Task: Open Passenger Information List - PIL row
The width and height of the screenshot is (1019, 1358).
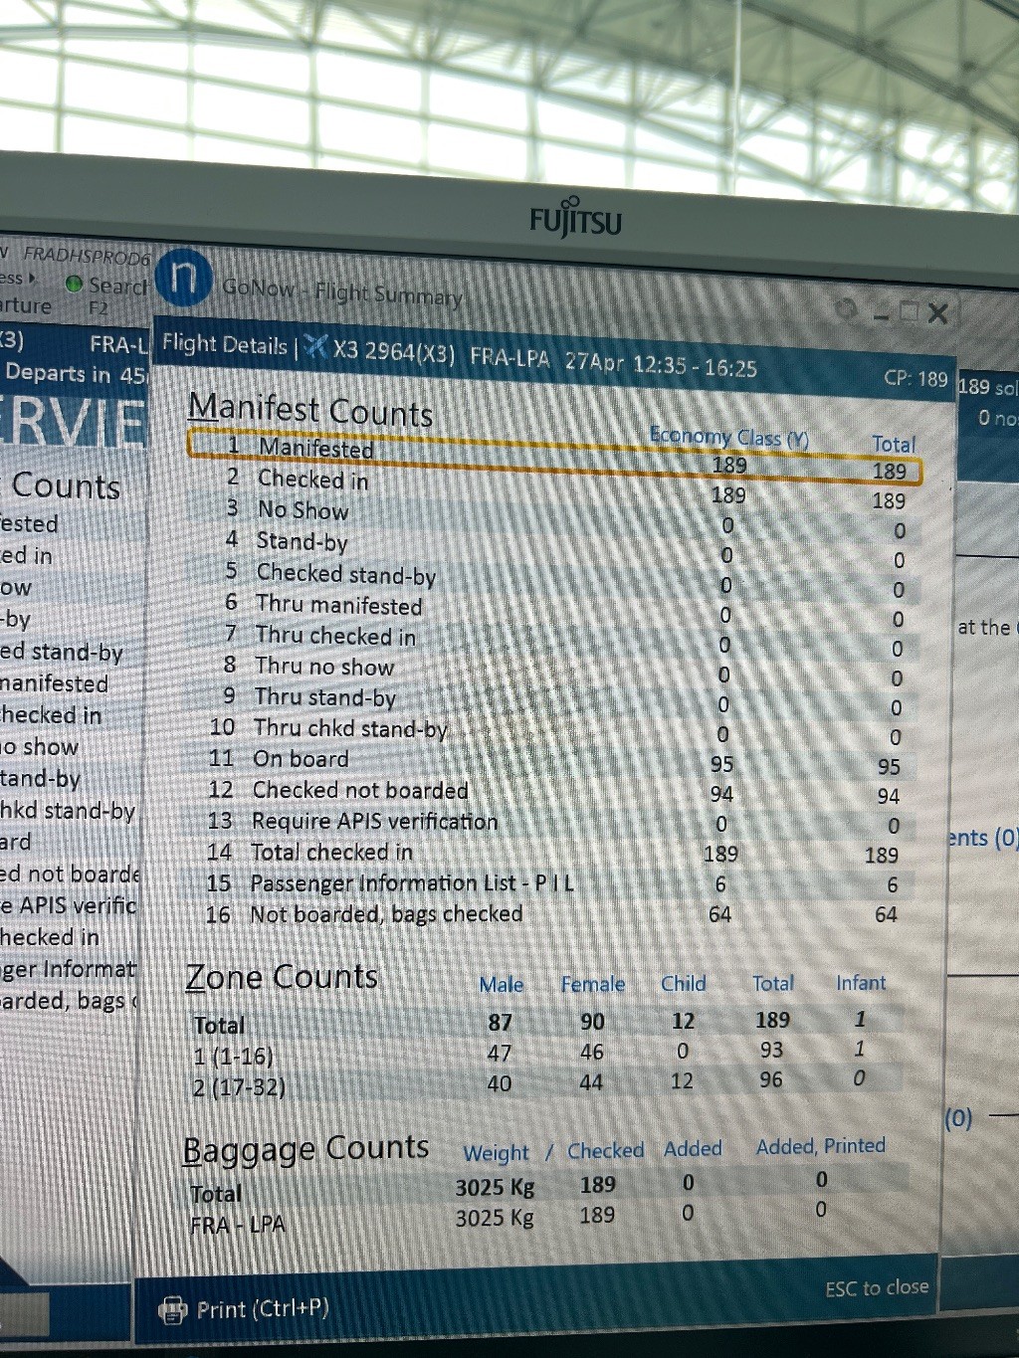Action: click(411, 883)
